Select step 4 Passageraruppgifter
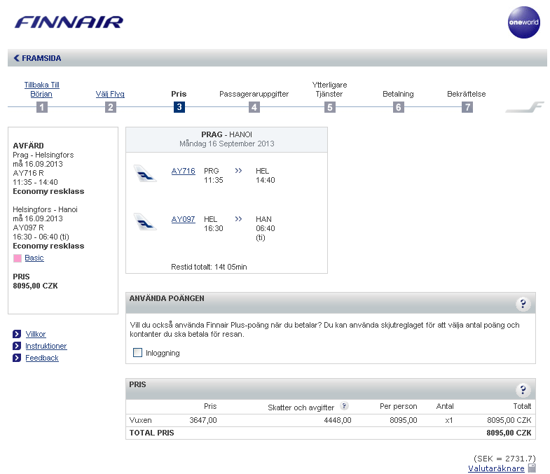This screenshot has height=474, width=550. tap(254, 107)
